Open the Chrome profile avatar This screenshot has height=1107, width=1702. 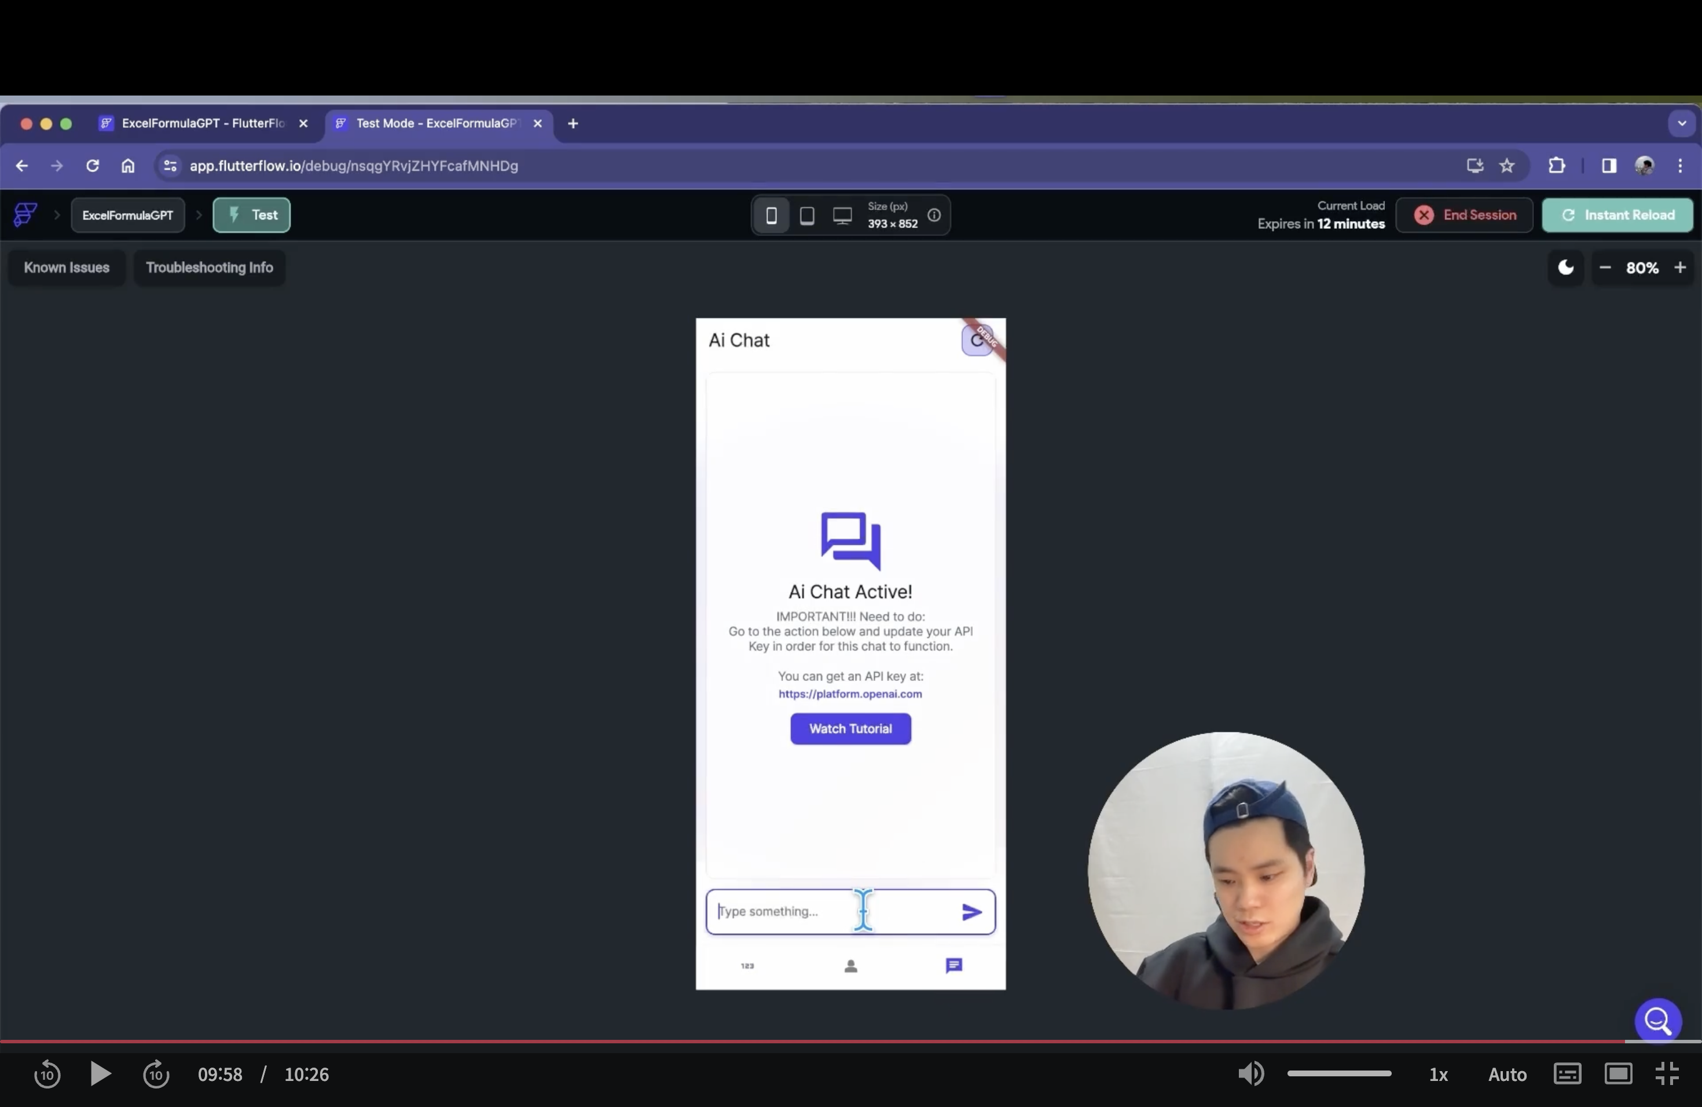1644,166
